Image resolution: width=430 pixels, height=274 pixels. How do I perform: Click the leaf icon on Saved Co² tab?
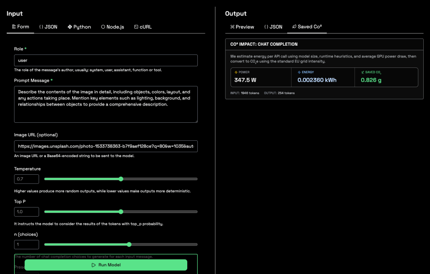coord(294,27)
